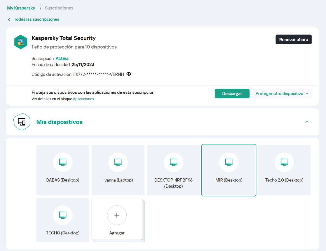Reveal activation code with eye icon
326x251 pixels.
[129, 74]
